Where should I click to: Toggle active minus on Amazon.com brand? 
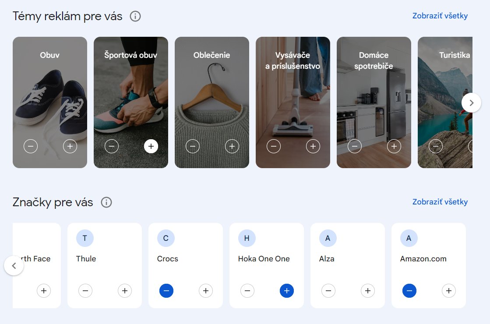[409, 291]
